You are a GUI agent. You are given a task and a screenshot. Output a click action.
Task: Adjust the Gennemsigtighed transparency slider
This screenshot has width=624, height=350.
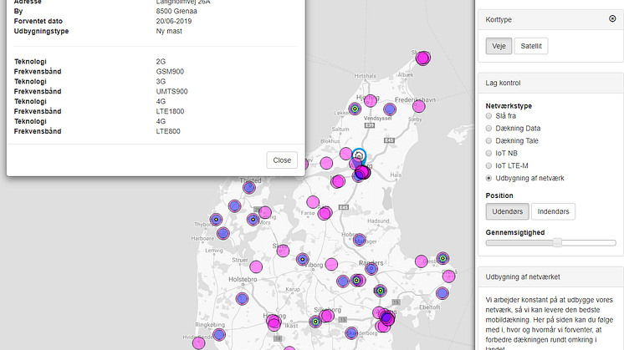click(x=557, y=242)
